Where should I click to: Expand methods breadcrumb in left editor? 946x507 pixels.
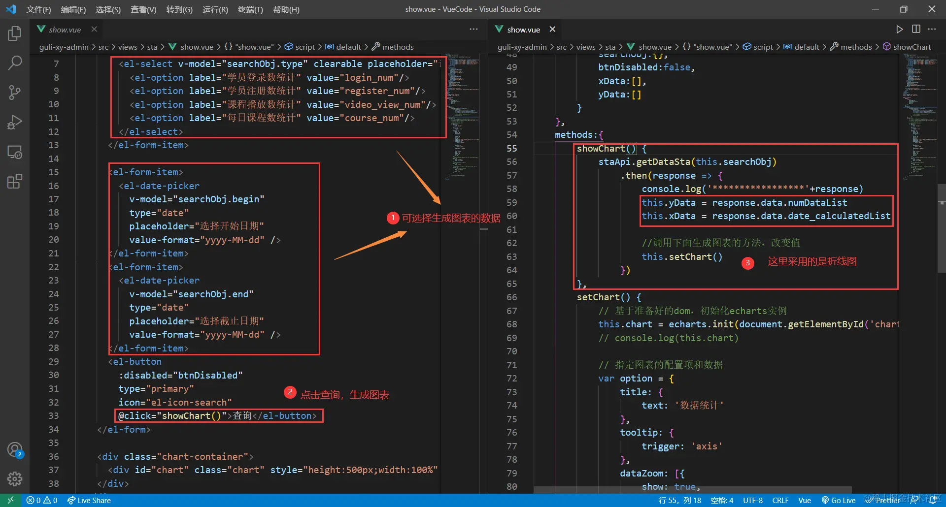pyautogui.click(x=393, y=47)
